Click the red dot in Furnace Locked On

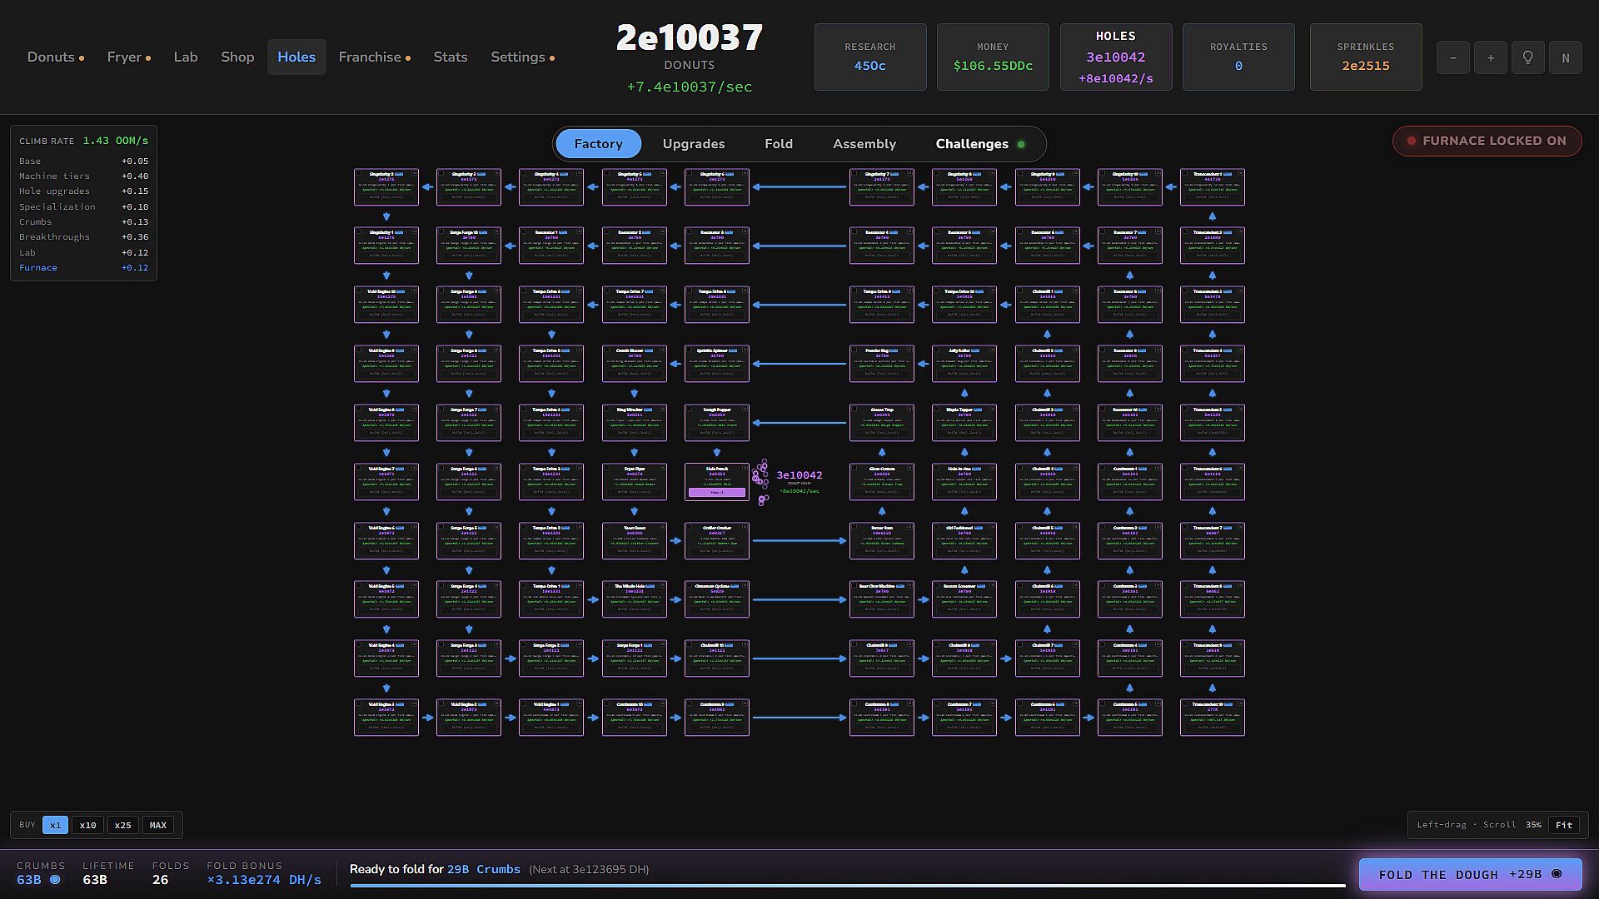click(1411, 141)
